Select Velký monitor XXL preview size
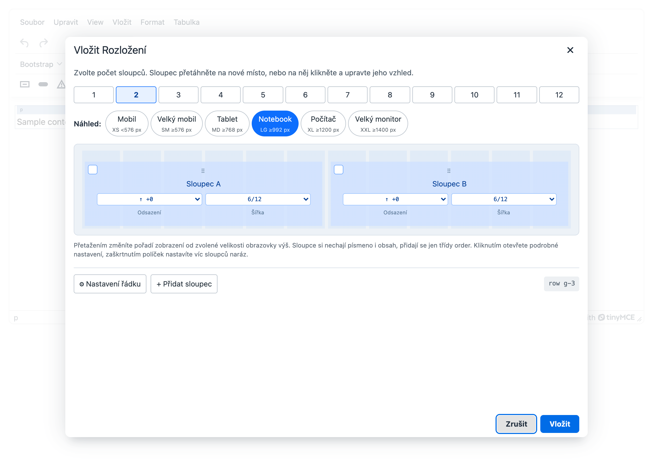The height and width of the screenshot is (474, 653). (x=378, y=124)
